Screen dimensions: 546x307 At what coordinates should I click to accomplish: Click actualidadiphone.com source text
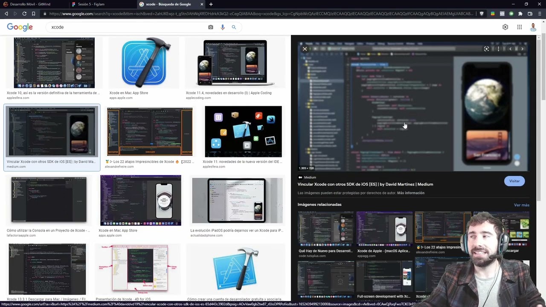(x=206, y=235)
